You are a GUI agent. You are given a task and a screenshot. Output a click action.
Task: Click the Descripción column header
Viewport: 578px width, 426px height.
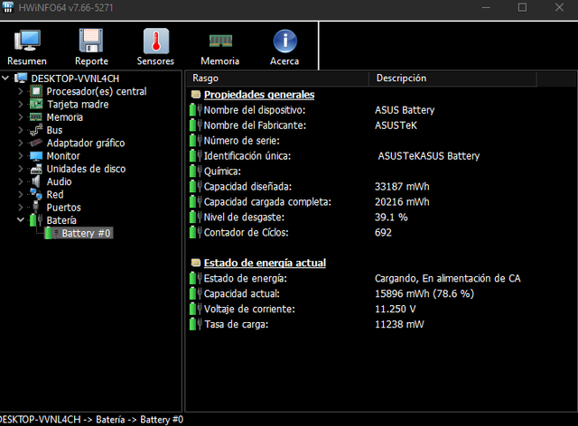coord(452,79)
